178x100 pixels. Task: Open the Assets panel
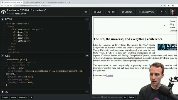(x=13, y=97)
